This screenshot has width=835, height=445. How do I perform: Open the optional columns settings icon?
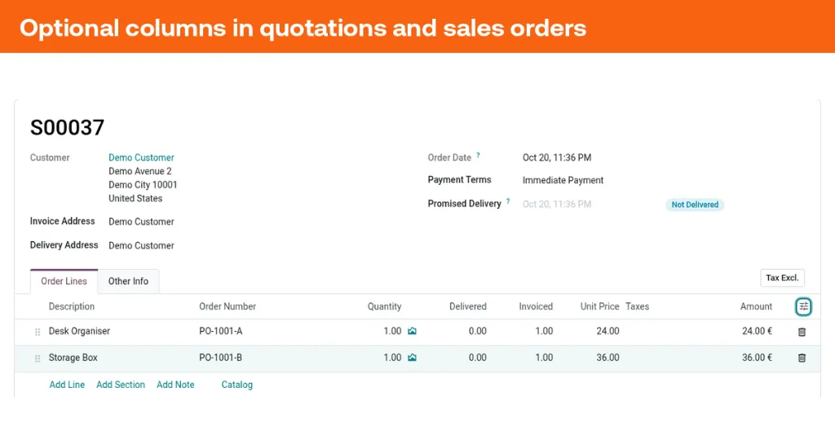click(803, 306)
